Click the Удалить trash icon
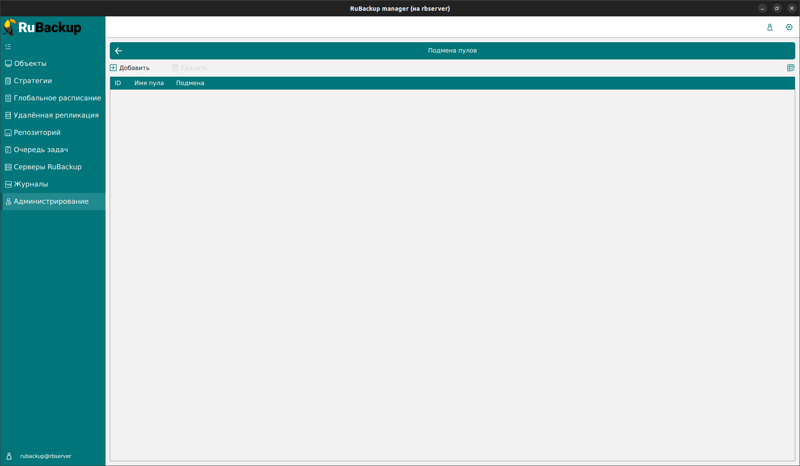 [175, 68]
